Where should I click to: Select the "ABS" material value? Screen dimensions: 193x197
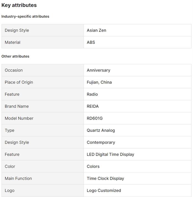pyautogui.click(x=91, y=42)
